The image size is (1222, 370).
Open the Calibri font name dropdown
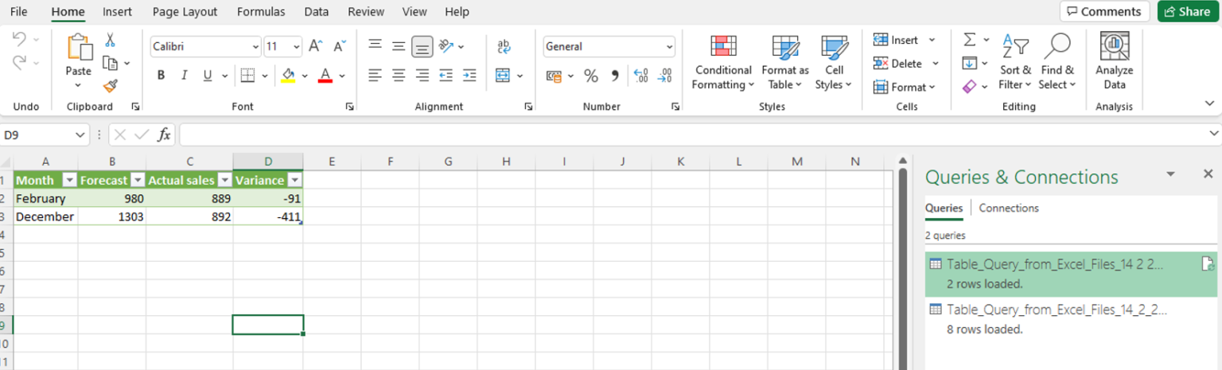click(255, 47)
